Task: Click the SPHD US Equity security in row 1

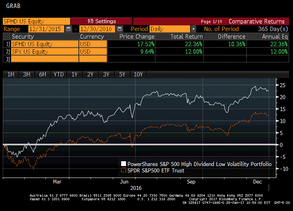Action: 45,44
